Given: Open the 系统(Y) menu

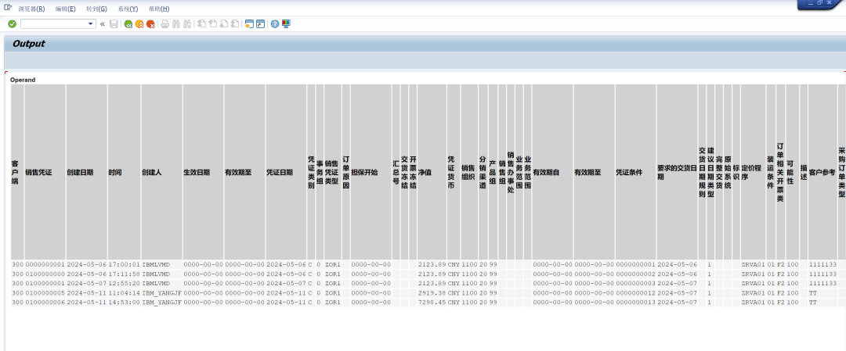Looking at the screenshot, I should point(128,9).
